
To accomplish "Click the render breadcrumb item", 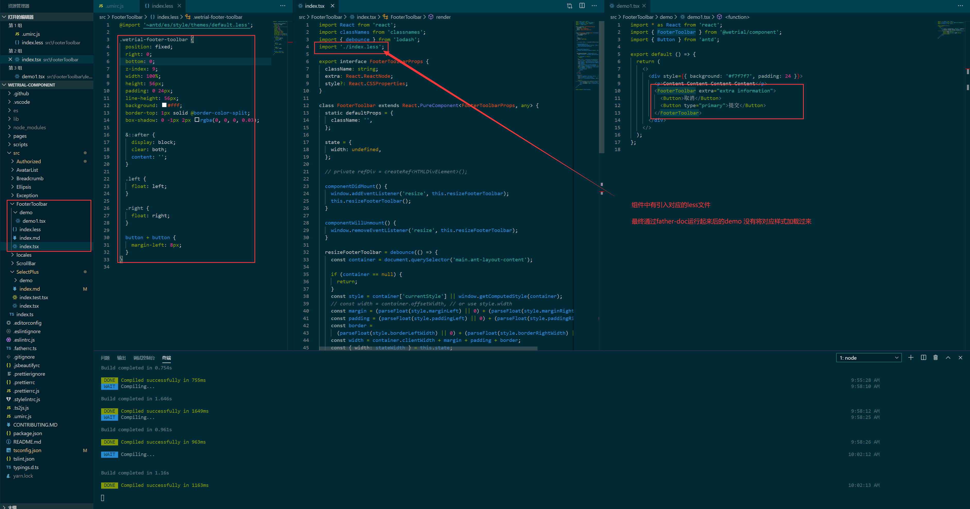I will coord(443,17).
